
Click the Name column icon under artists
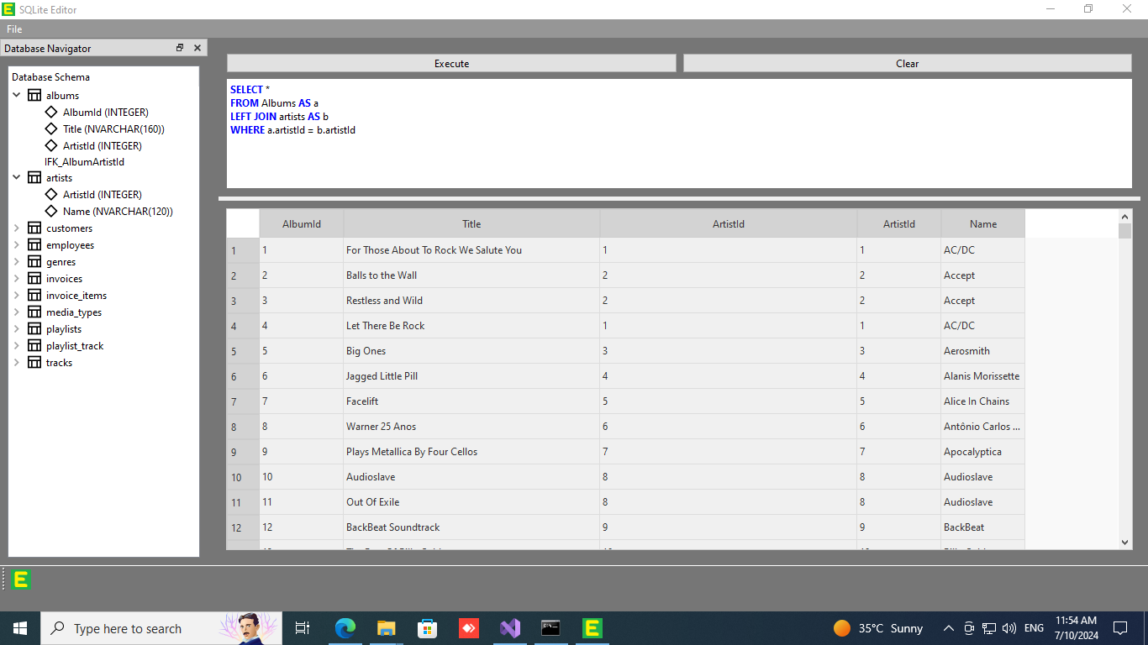[50, 211]
